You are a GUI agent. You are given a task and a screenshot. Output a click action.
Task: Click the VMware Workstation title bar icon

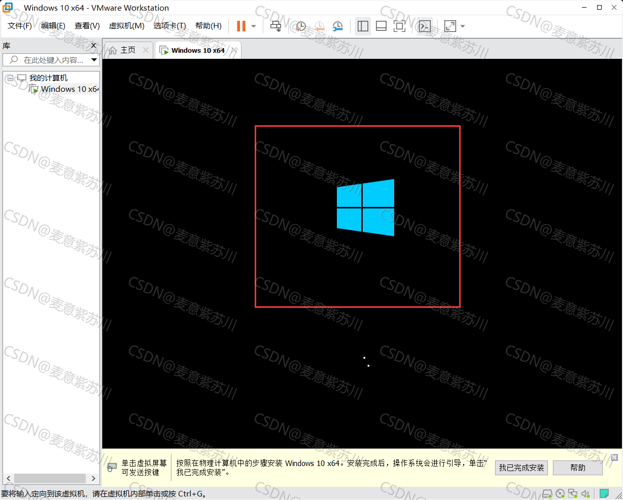click(8, 8)
